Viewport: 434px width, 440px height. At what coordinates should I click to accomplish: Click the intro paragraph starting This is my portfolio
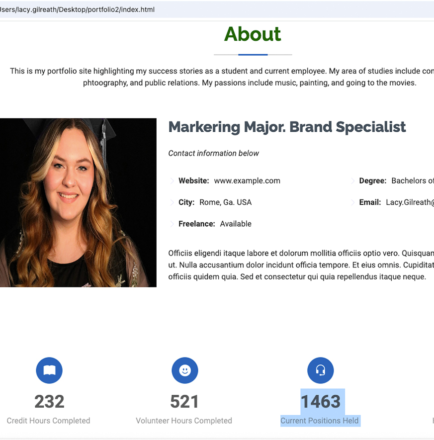222,77
